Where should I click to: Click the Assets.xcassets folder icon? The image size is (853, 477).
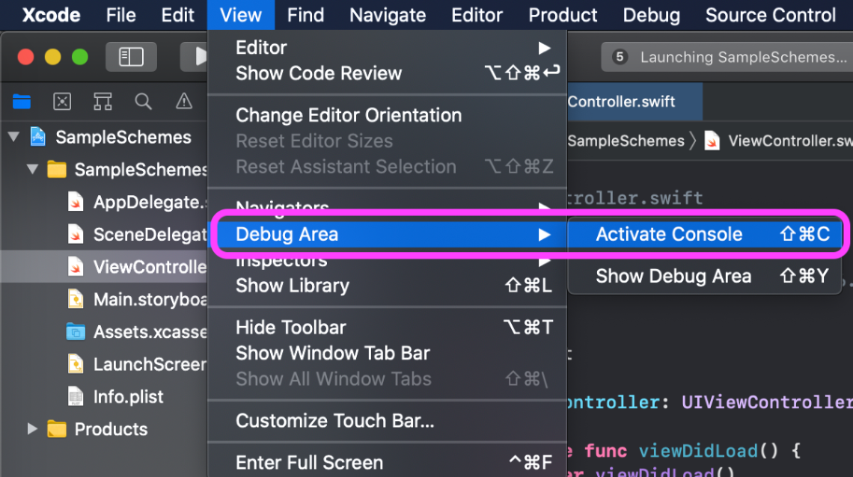click(76, 332)
